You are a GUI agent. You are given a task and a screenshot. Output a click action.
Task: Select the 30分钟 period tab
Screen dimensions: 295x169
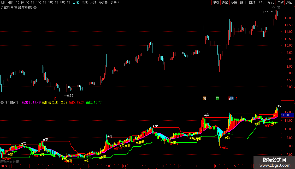[53, 2]
